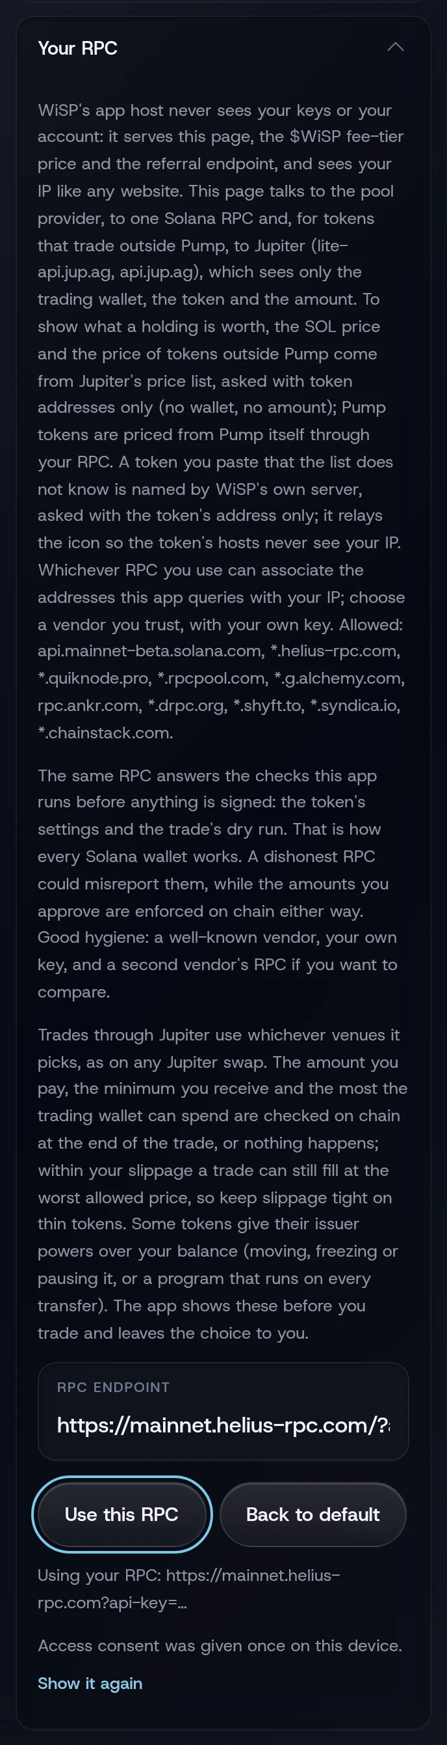Viewport: 447px width, 1745px height.
Task: Open the Show it again link
Action: pyautogui.click(x=90, y=1682)
